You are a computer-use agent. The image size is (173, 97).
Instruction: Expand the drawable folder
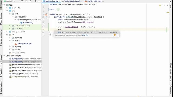10,38
